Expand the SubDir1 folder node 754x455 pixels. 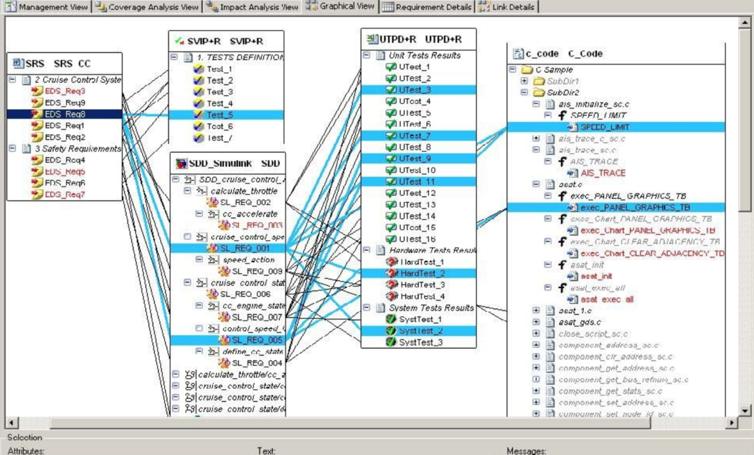pos(525,82)
